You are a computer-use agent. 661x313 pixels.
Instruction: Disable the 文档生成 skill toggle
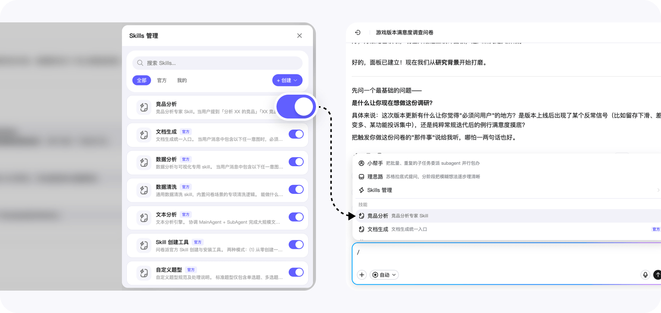pyautogui.click(x=296, y=134)
